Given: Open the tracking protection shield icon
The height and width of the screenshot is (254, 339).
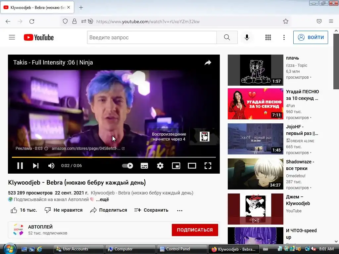Looking at the screenshot, I should [x=65, y=21].
